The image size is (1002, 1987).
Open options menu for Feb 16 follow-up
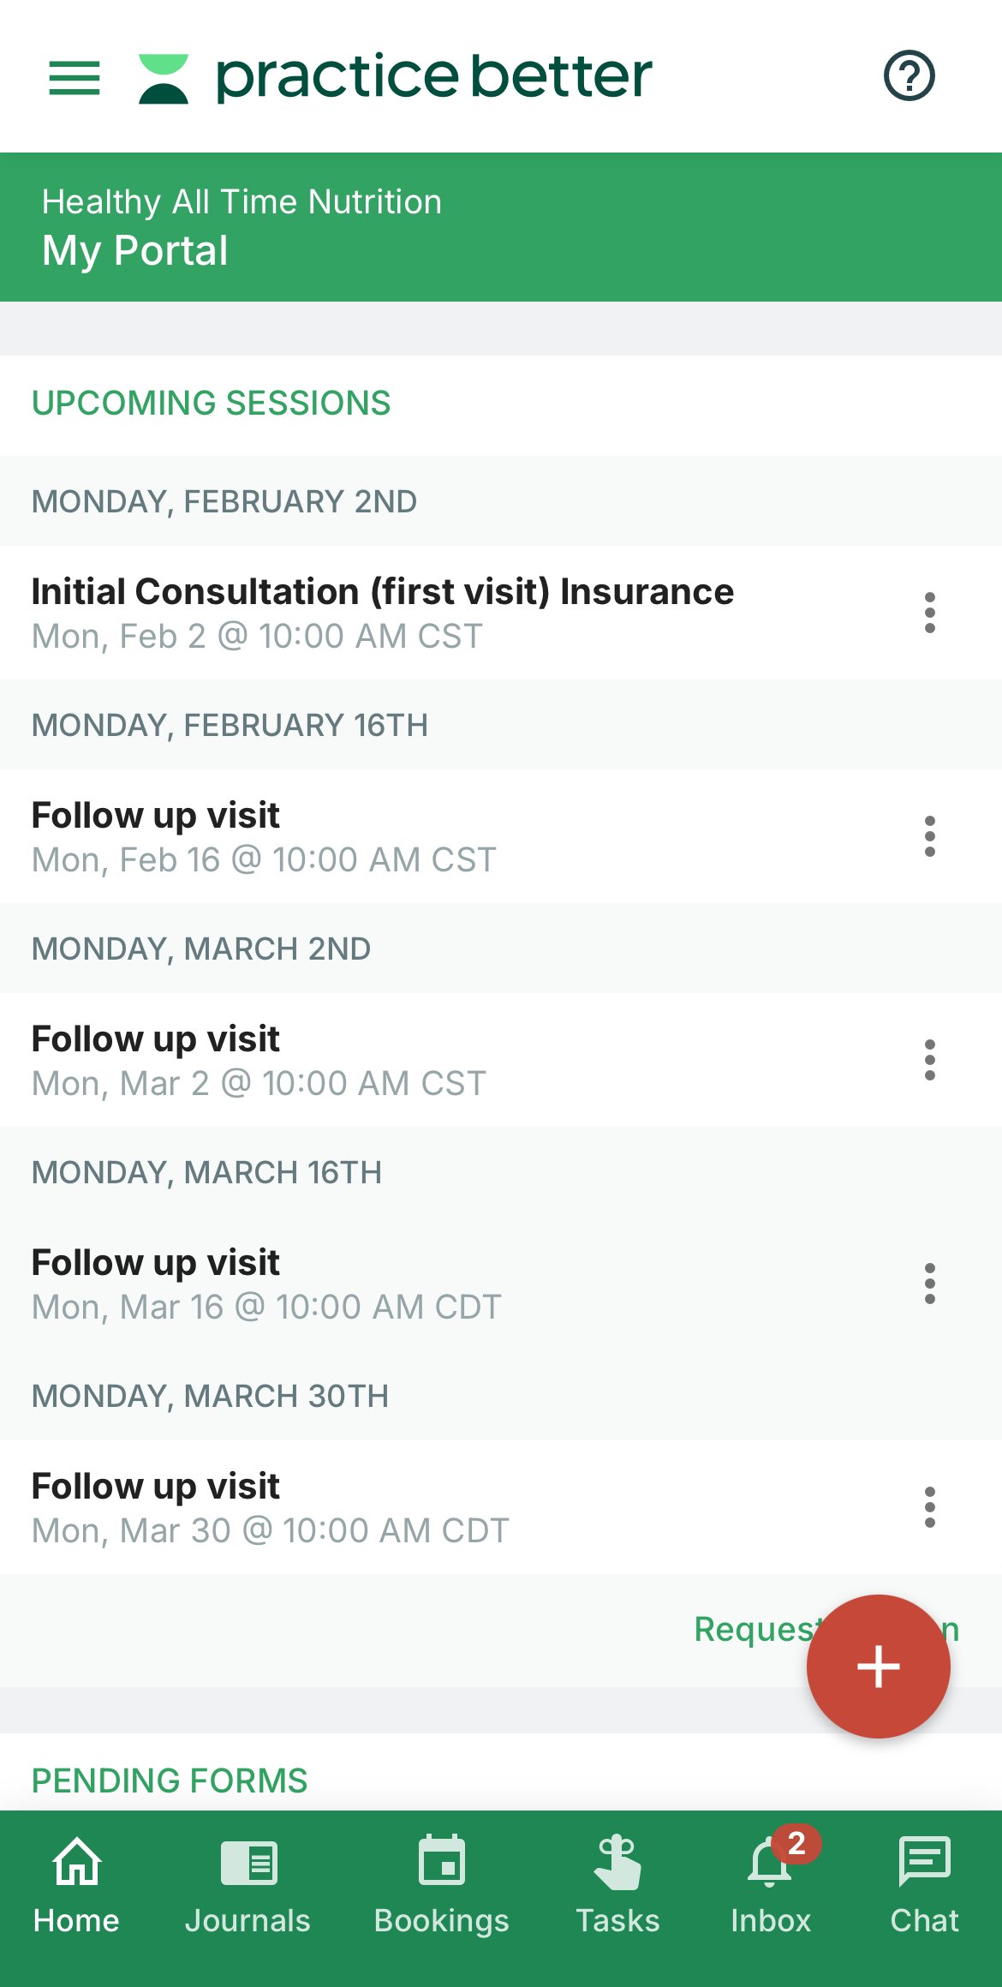(x=929, y=836)
